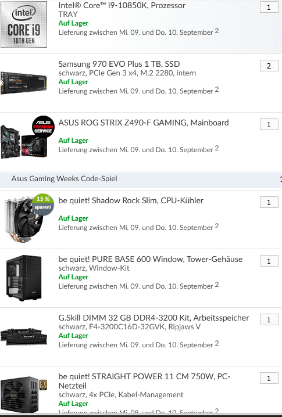Click the STRAIGHT POWER 11 power supply image
This screenshot has height=417, width=282.
(24, 394)
